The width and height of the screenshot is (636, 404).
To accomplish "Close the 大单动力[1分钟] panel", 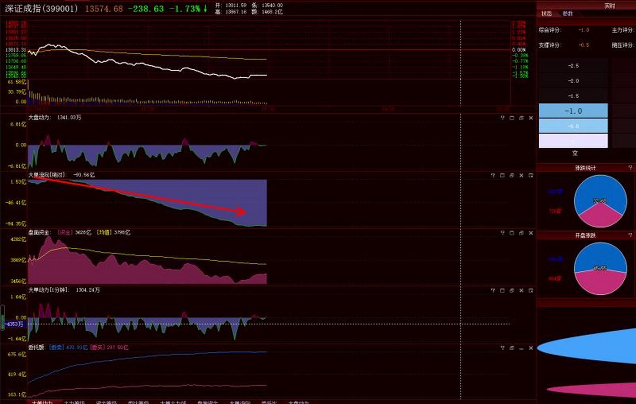I will point(521,290).
